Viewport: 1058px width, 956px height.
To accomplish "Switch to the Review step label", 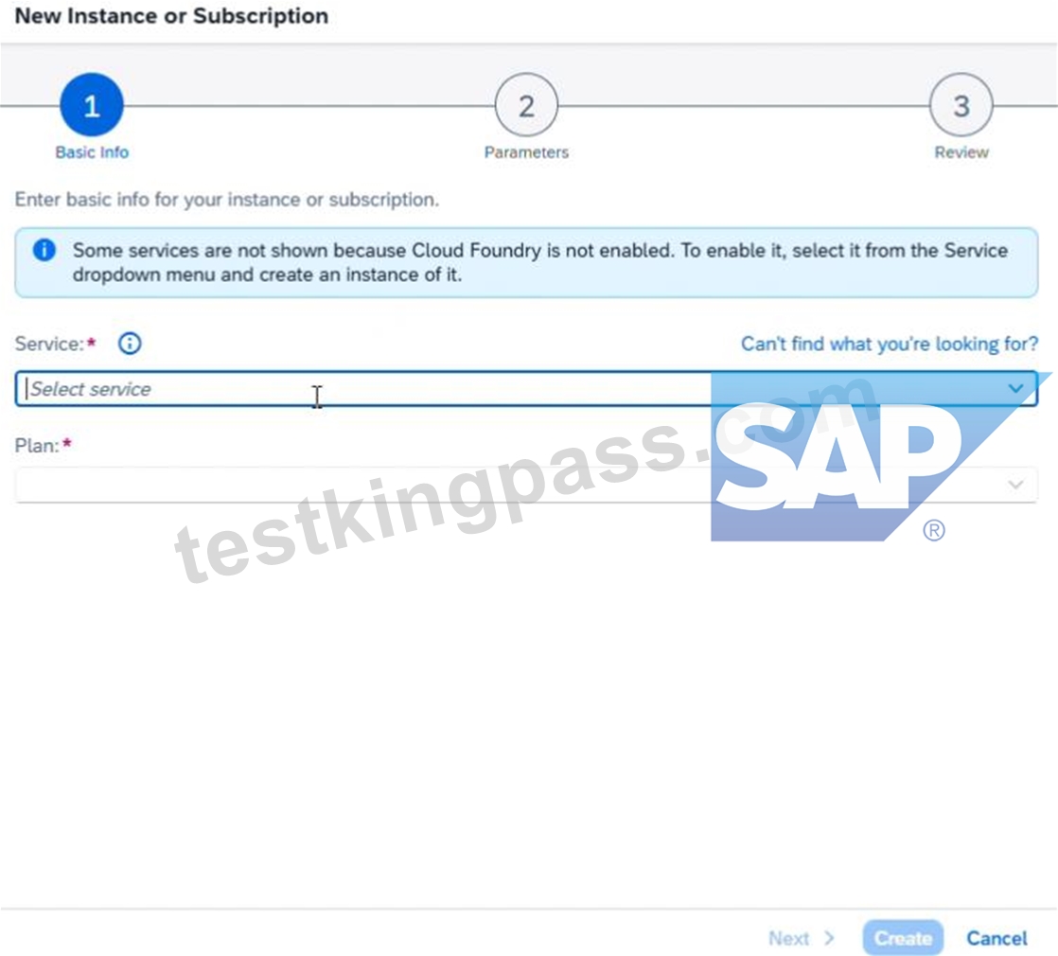I will click(x=961, y=152).
